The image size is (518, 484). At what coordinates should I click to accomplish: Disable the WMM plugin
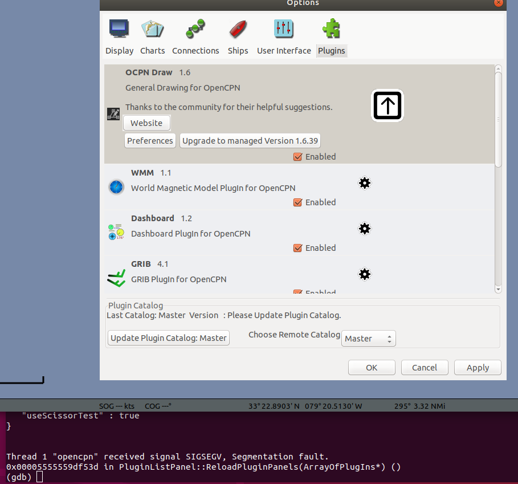click(297, 202)
